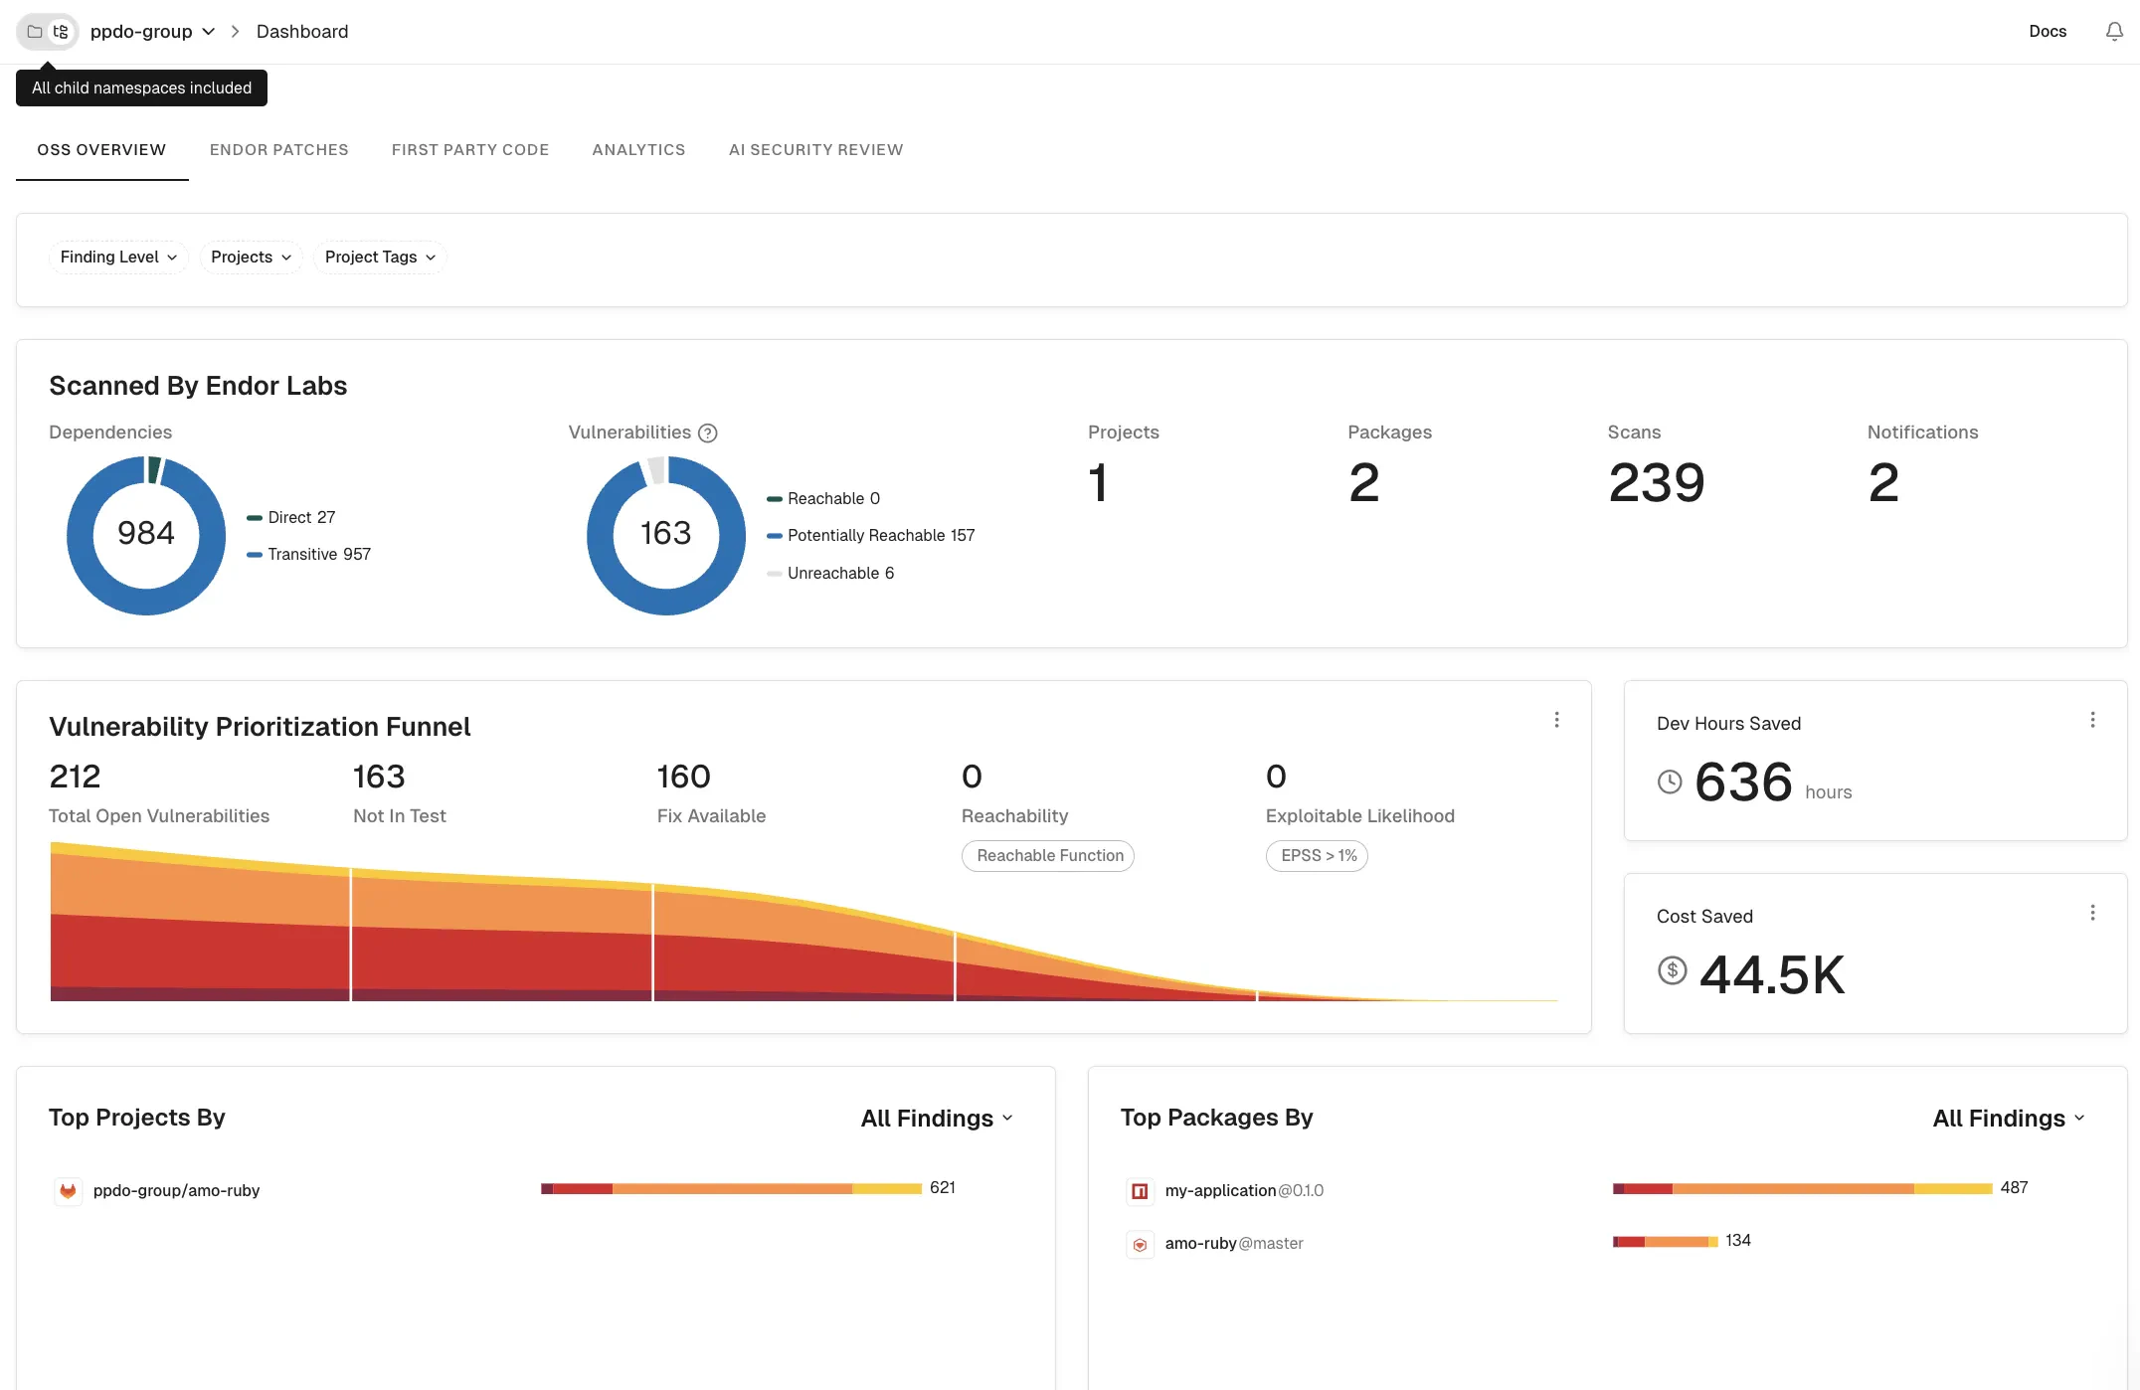Click the EPSS > 1% chip
Viewport: 2140px width, 1390px height.
click(1317, 856)
